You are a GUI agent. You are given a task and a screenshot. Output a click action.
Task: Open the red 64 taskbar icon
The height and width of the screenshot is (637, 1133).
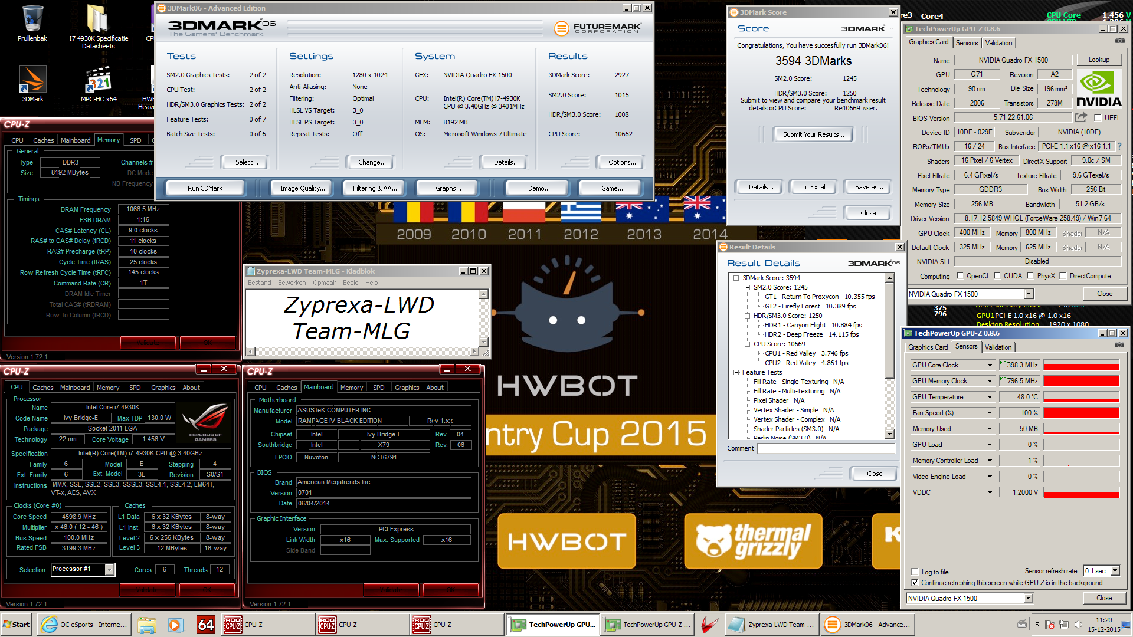click(206, 625)
